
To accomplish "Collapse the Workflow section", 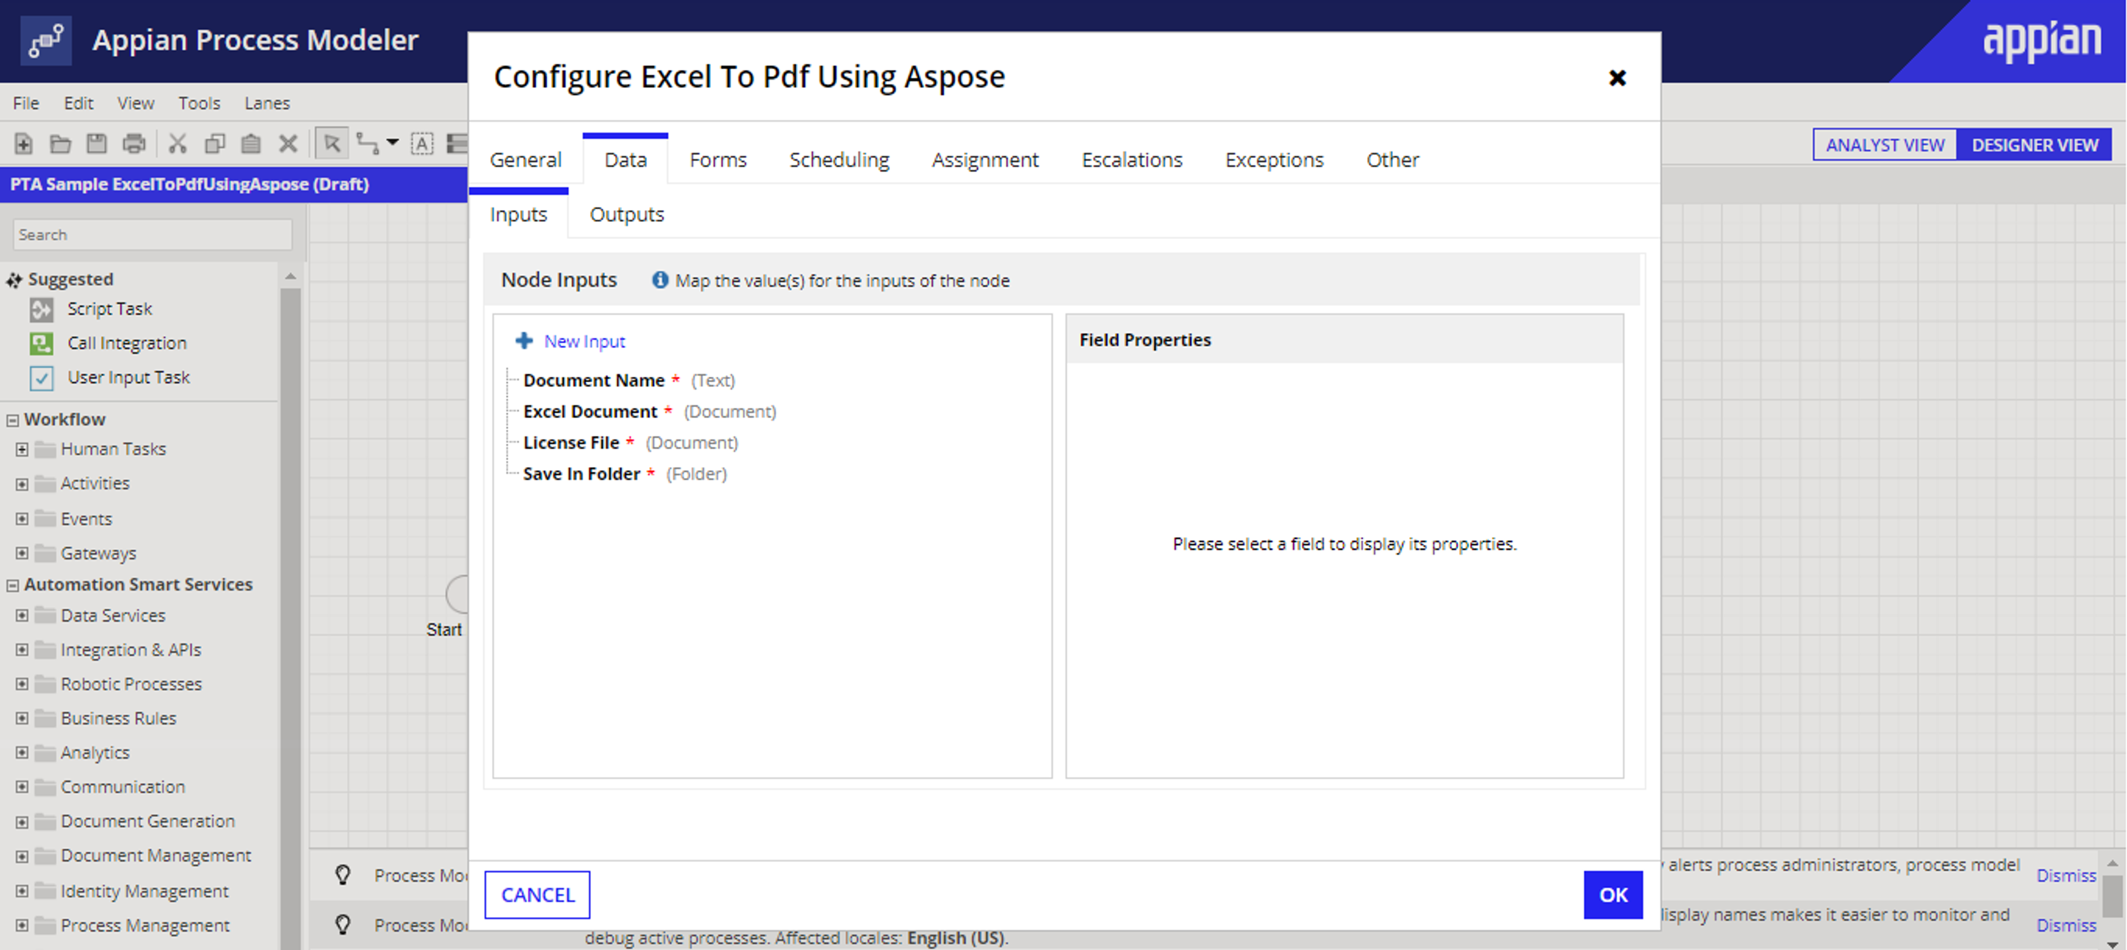I will click(x=12, y=420).
